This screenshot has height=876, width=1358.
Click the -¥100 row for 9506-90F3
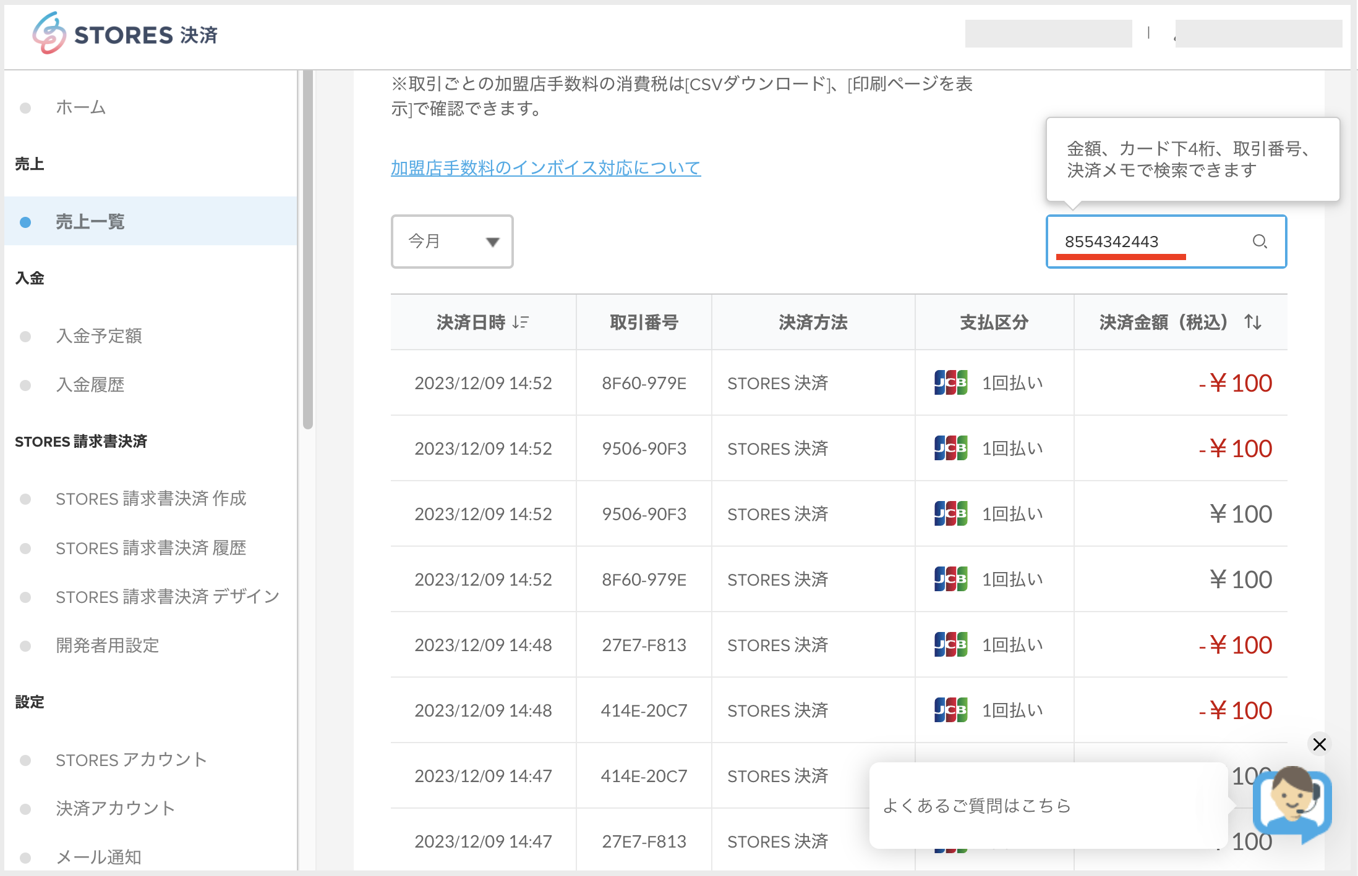coord(1235,449)
